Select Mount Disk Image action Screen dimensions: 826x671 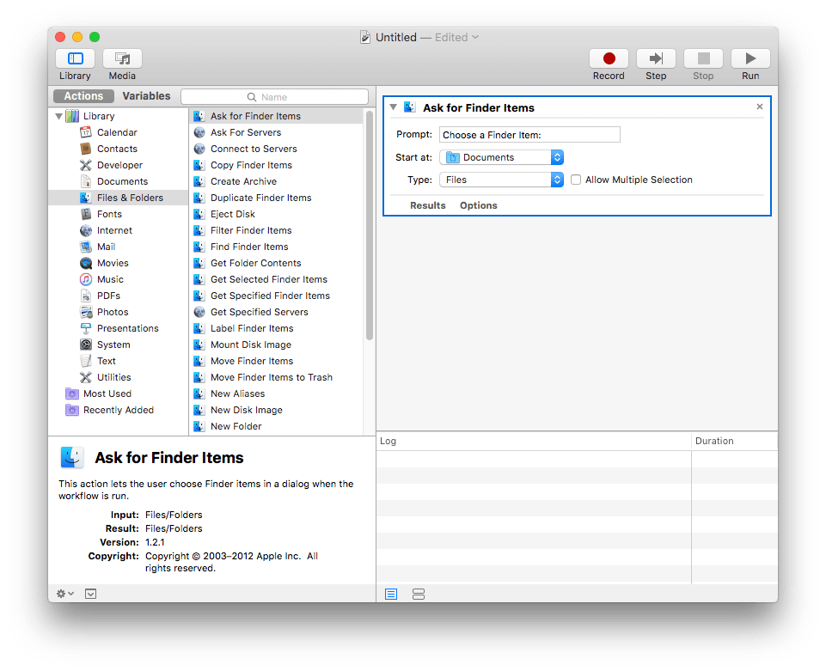pos(276,345)
